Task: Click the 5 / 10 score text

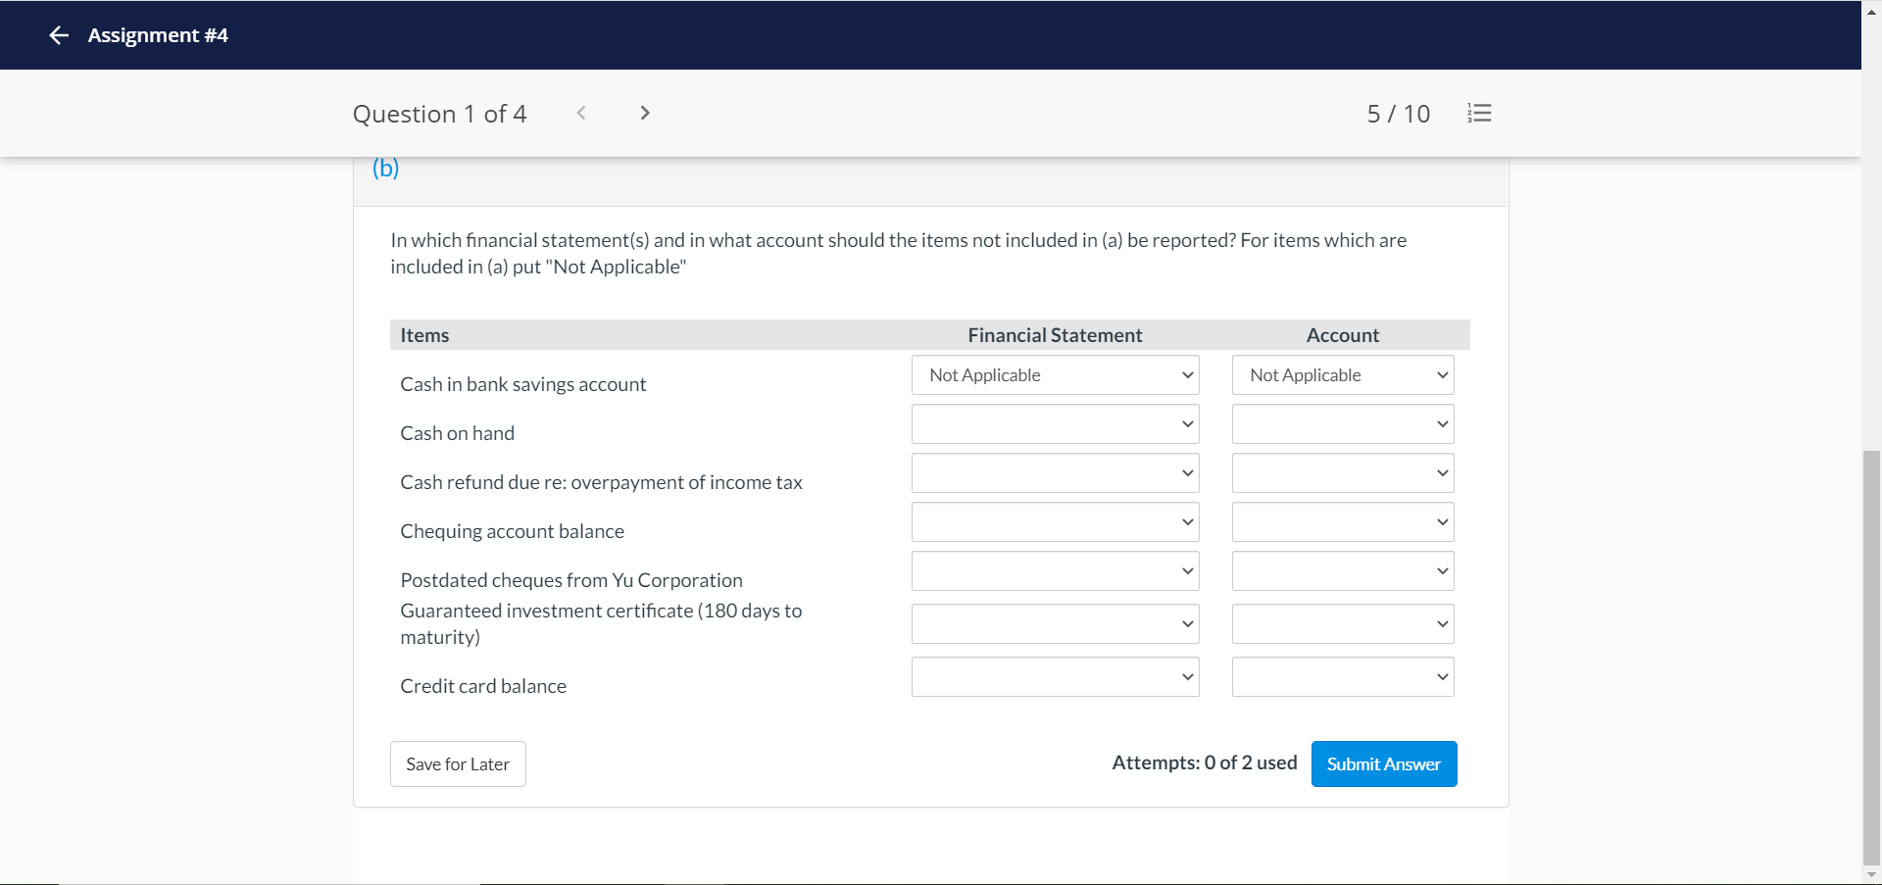Action: (x=1399, y=114)
